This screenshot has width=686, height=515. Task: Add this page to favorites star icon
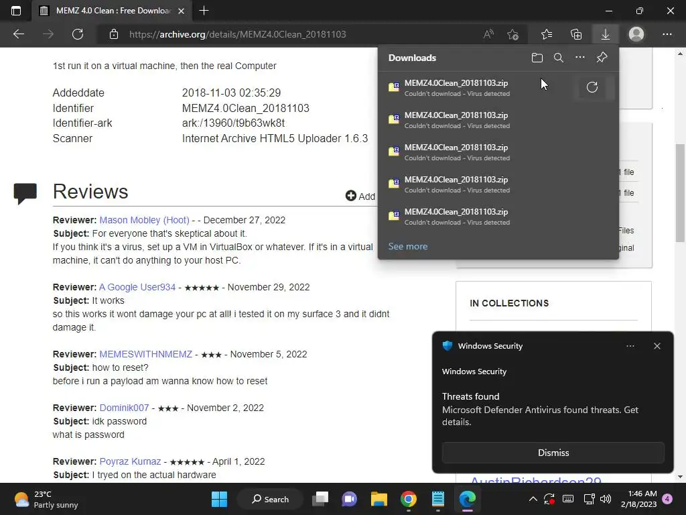513,34
